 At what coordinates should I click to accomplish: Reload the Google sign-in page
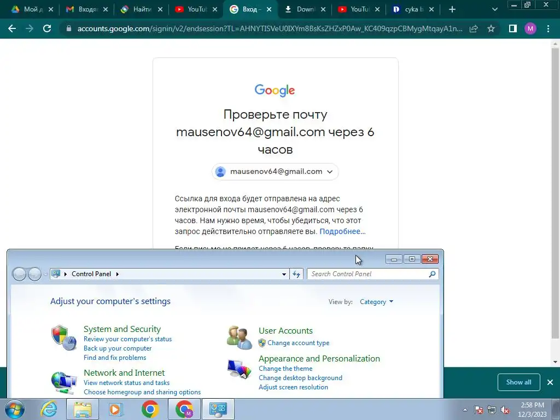pos(47,28)
